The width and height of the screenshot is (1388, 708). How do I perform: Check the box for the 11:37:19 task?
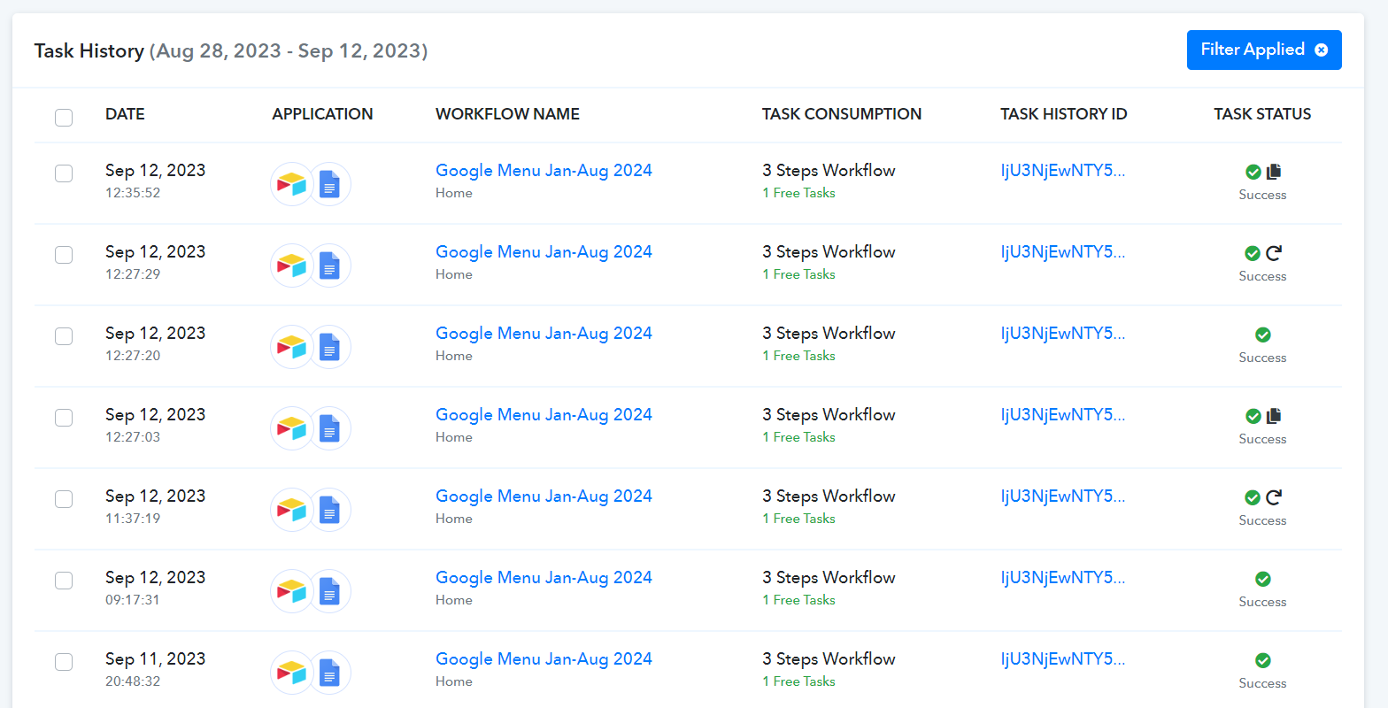click(64, 499)
